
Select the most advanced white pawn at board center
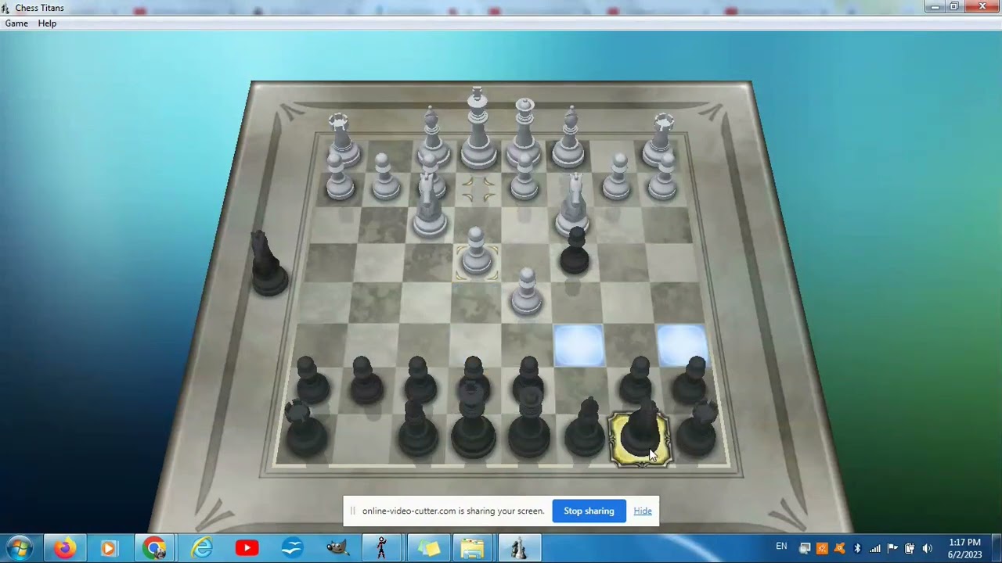[526, 293]
